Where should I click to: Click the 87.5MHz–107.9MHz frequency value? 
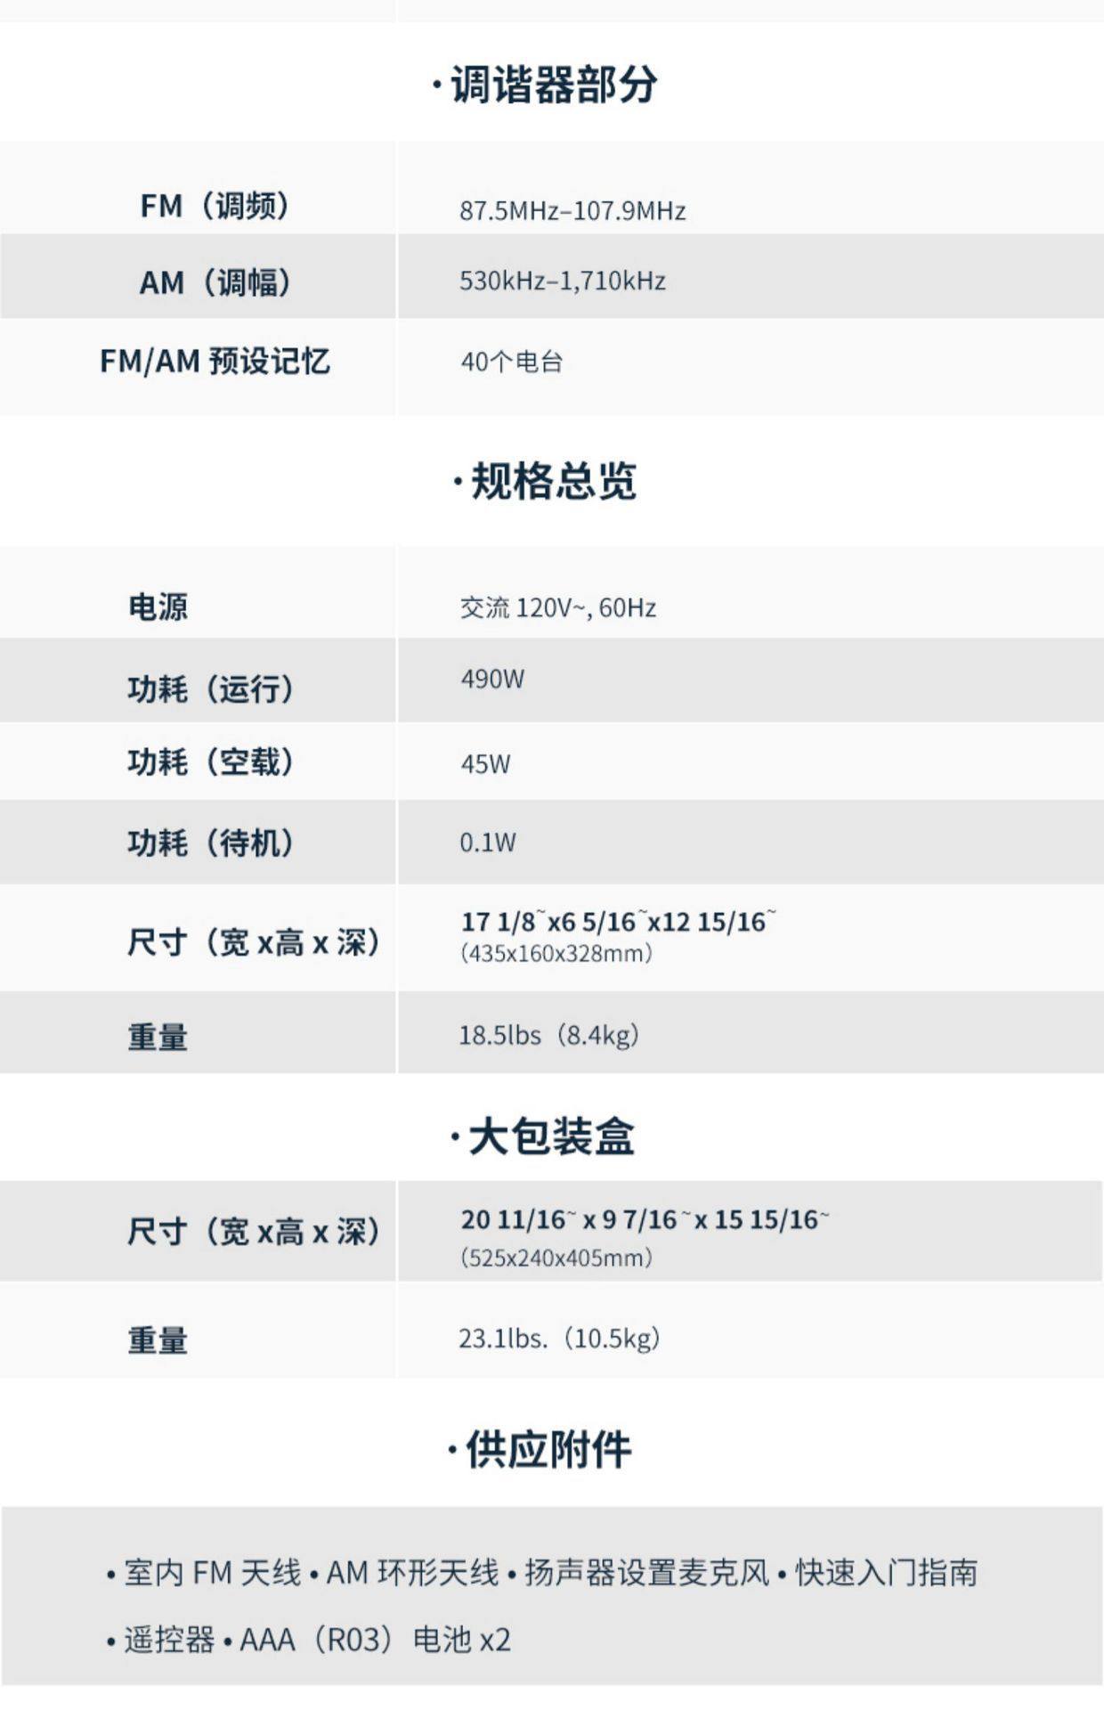(x=572, y=211)
